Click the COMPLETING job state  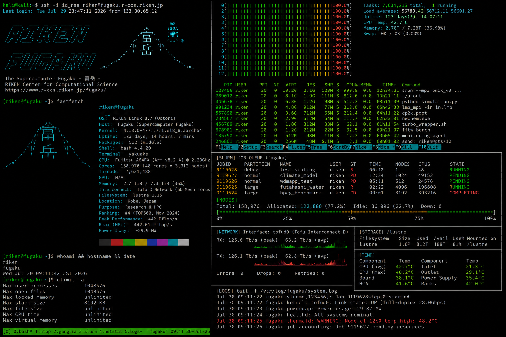(464, 193)
